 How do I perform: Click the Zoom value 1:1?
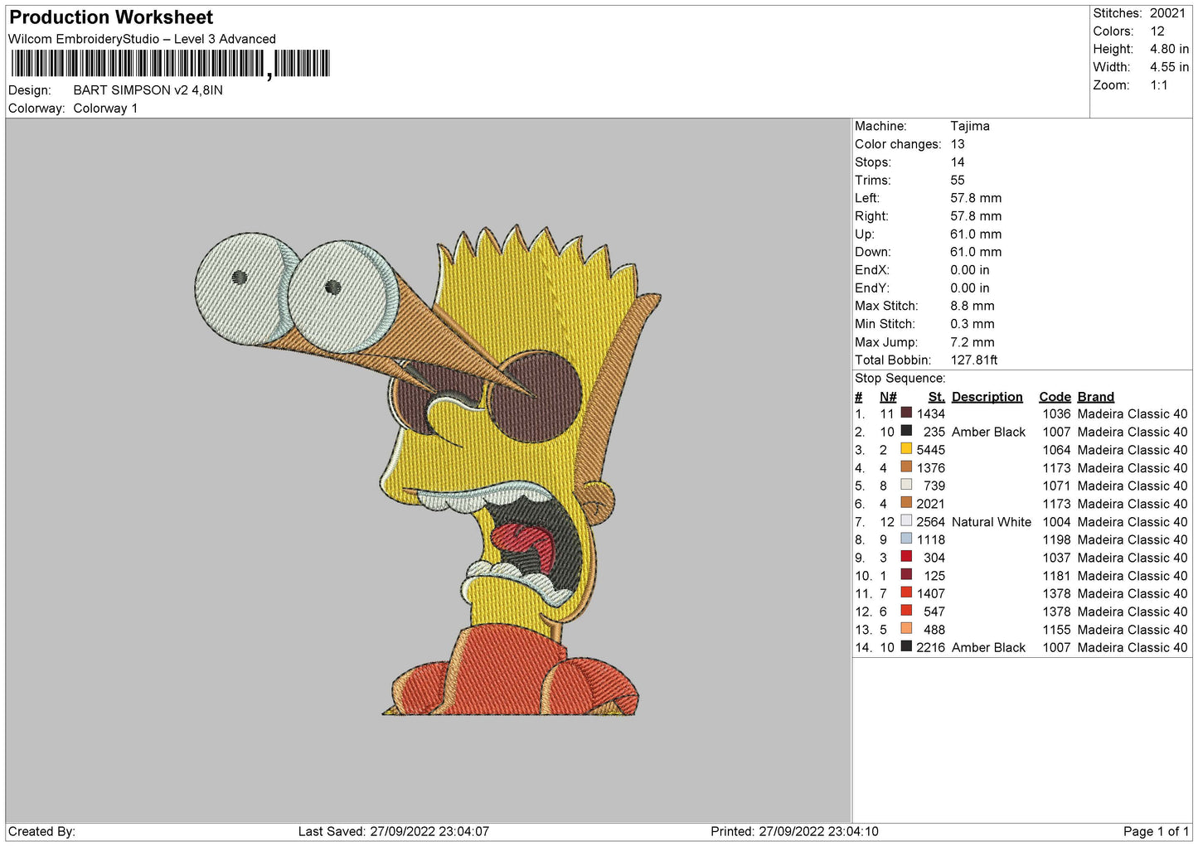(x=1158, y=85)
